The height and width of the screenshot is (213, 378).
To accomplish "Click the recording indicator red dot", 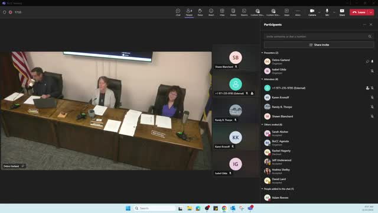I will (11, 12).
